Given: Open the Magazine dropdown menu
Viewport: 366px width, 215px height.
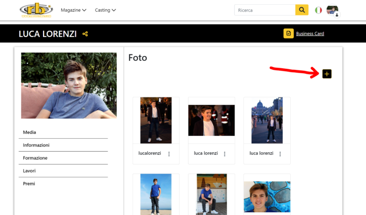Looking at the screenshot, I should (x=74, y=10).
